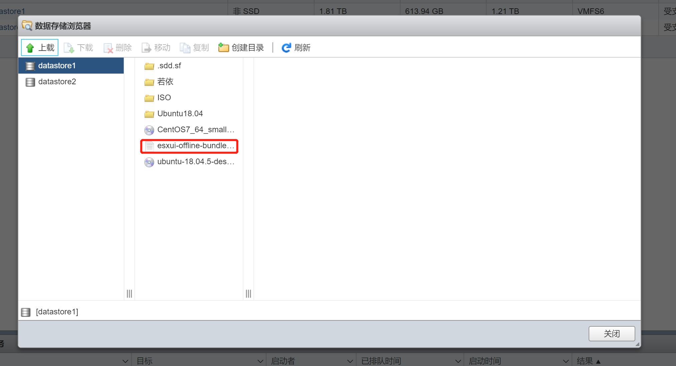Open dropdown arrow on 目标 column header
The image size is (676, 366).
[260, 361]
